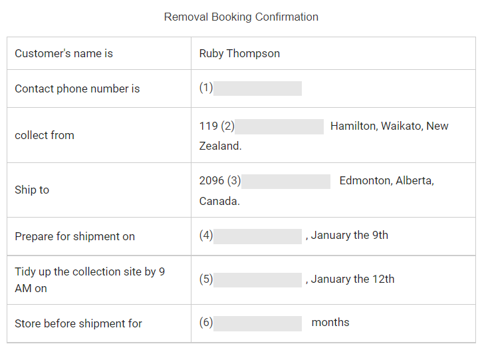Click the text "Edmonton, Alberta,"

[x=386, y=181]
